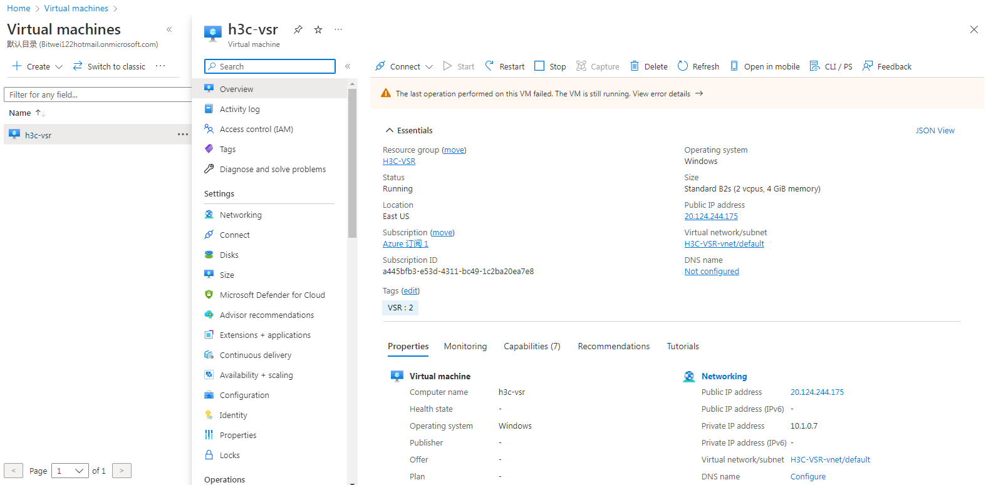Open more options ellipsis next to h3c-vsr title
986x485 pixels.
click(x=338, y=29)
